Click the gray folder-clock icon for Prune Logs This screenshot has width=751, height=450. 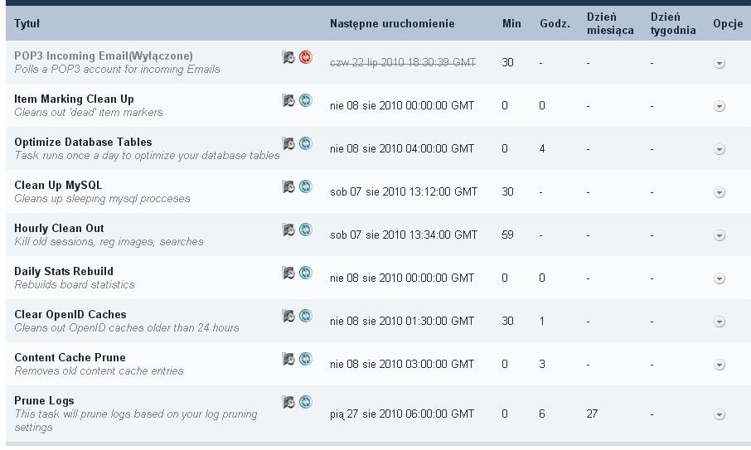tap(288, 402)
